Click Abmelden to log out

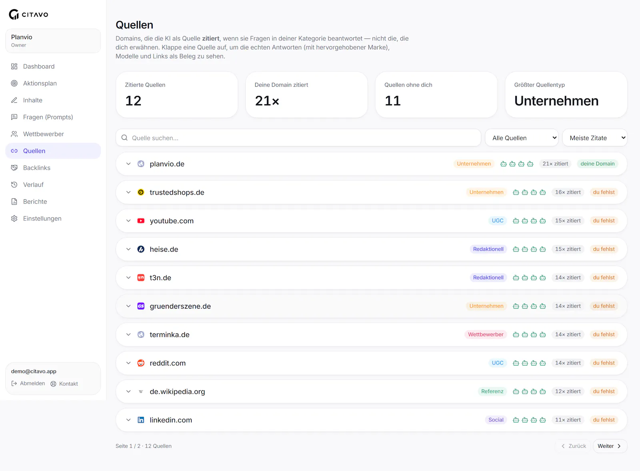pos(28,383)
